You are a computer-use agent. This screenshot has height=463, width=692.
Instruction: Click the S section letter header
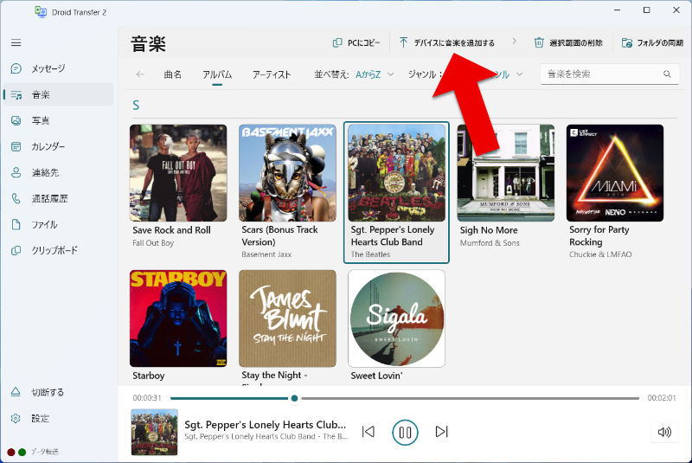click(136, 105)
